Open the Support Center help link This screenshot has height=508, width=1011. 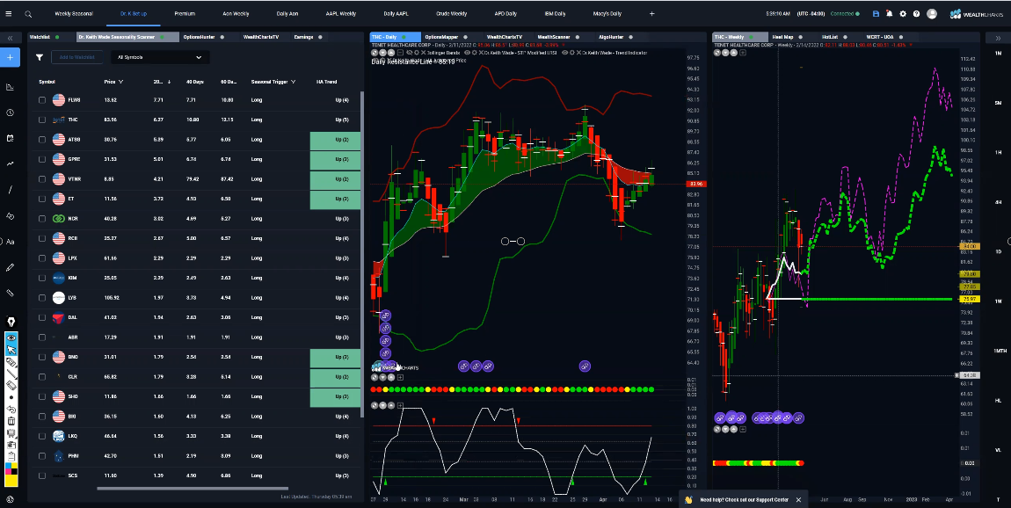(744, 499)
